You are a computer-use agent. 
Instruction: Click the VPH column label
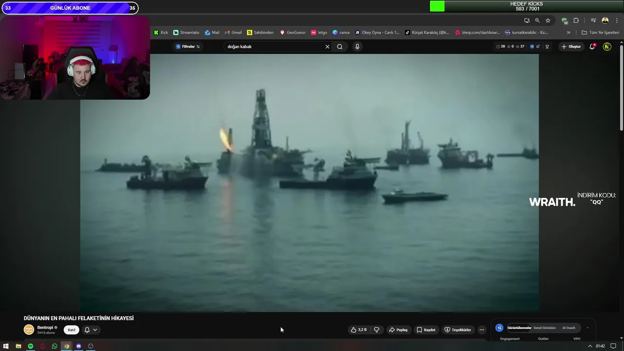pos(577,339)
